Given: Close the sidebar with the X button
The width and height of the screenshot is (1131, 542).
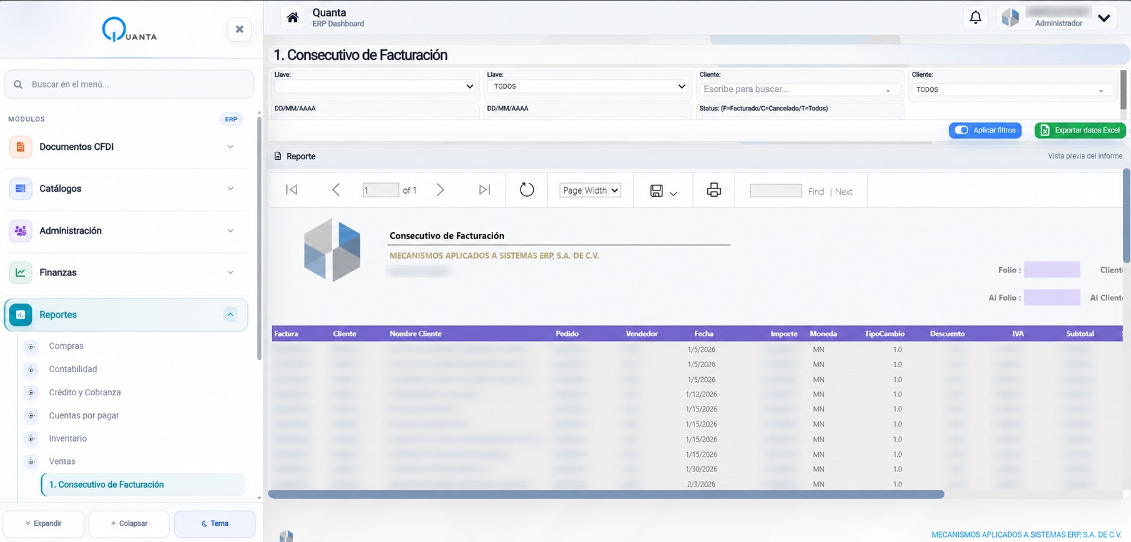Looking at the screenshot, I should (239, 29).
